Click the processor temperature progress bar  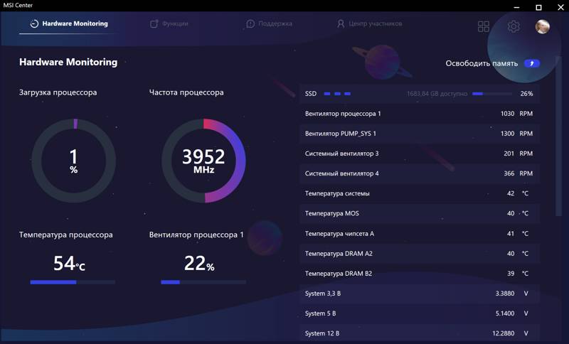click(73, 282)
